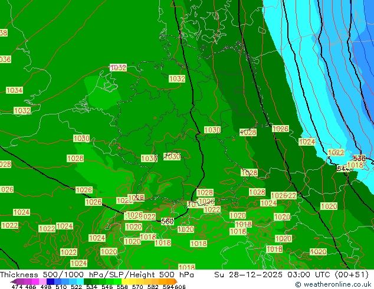Click the dark navy blue legend swatch

50,281
